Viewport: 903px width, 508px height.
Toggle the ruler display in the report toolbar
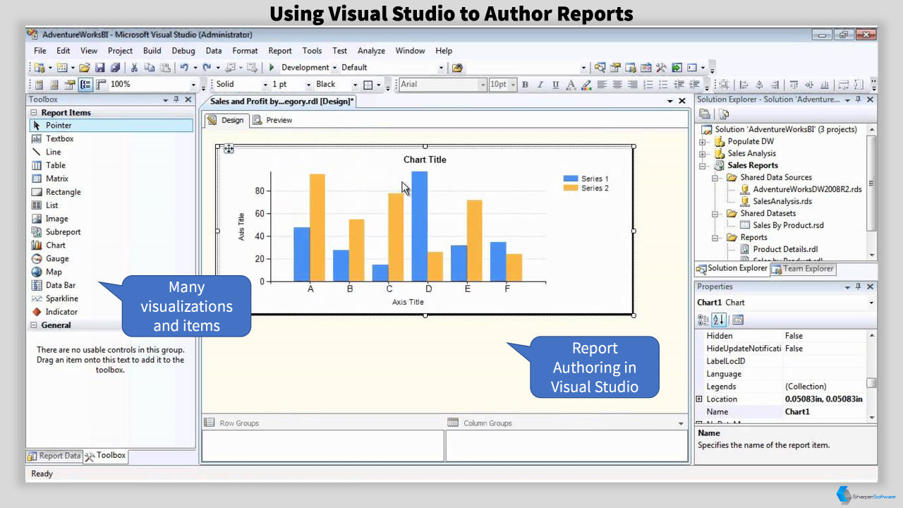coord(101,85)
